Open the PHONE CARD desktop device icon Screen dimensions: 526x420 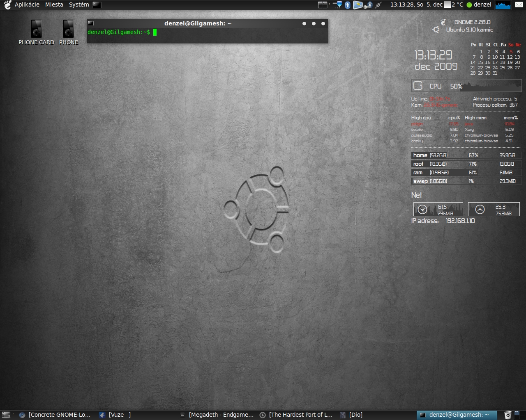tap(36, 32)
